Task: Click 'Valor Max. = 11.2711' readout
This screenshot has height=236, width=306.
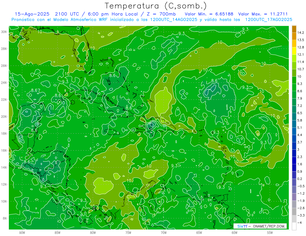Action: (263, 14)
